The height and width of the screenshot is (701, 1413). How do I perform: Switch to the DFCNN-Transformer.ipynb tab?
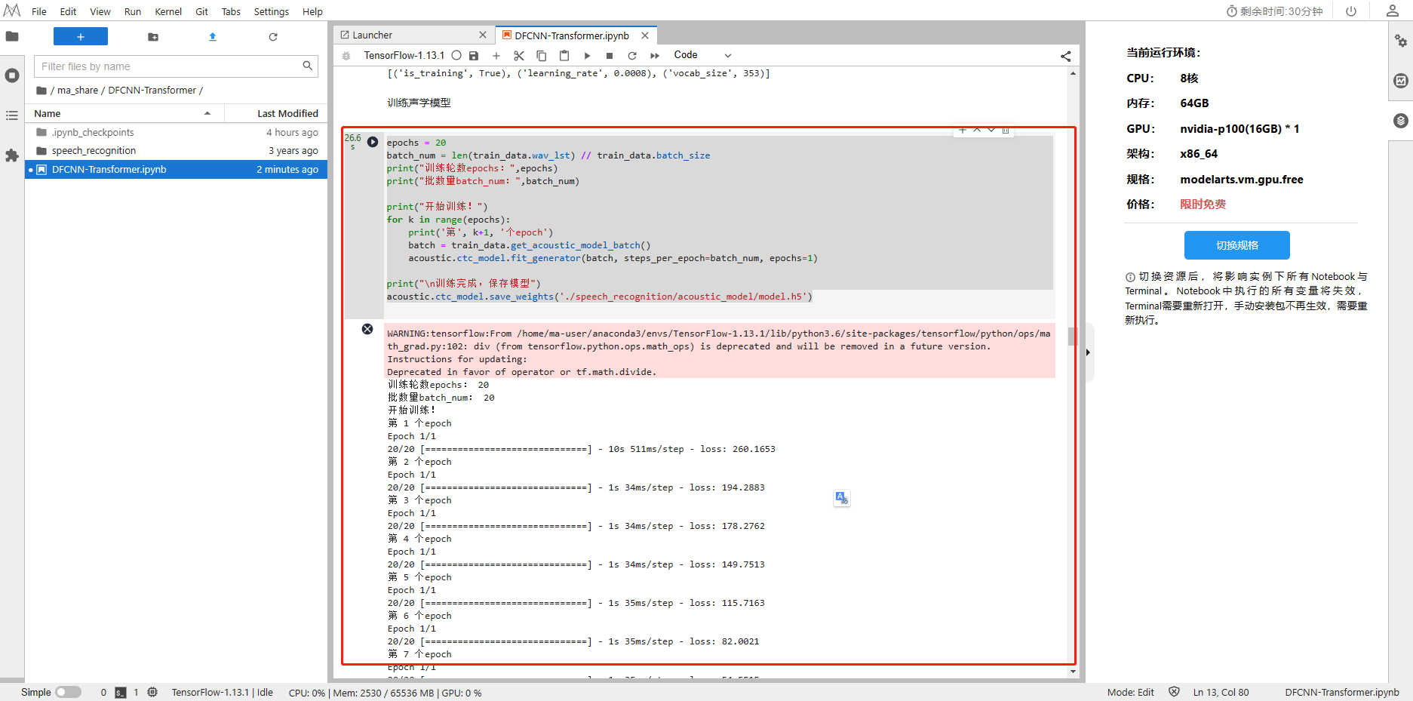(x=572, y=35)
